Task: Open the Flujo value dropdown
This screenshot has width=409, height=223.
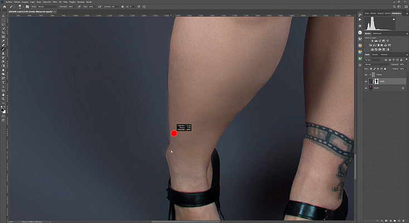Action: (95, 7)
